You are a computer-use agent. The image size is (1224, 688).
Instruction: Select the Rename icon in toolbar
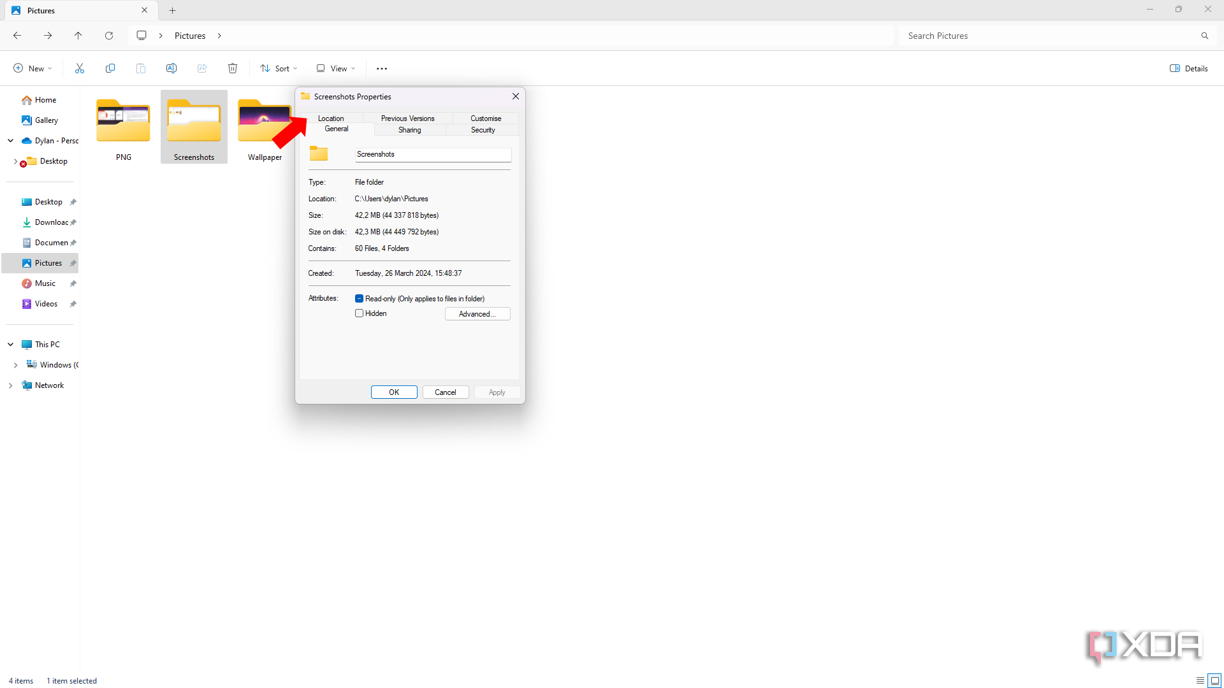171,68
